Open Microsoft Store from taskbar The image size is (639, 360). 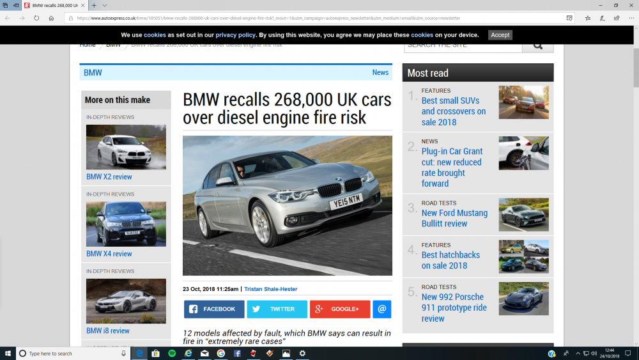tap(156, 354)
